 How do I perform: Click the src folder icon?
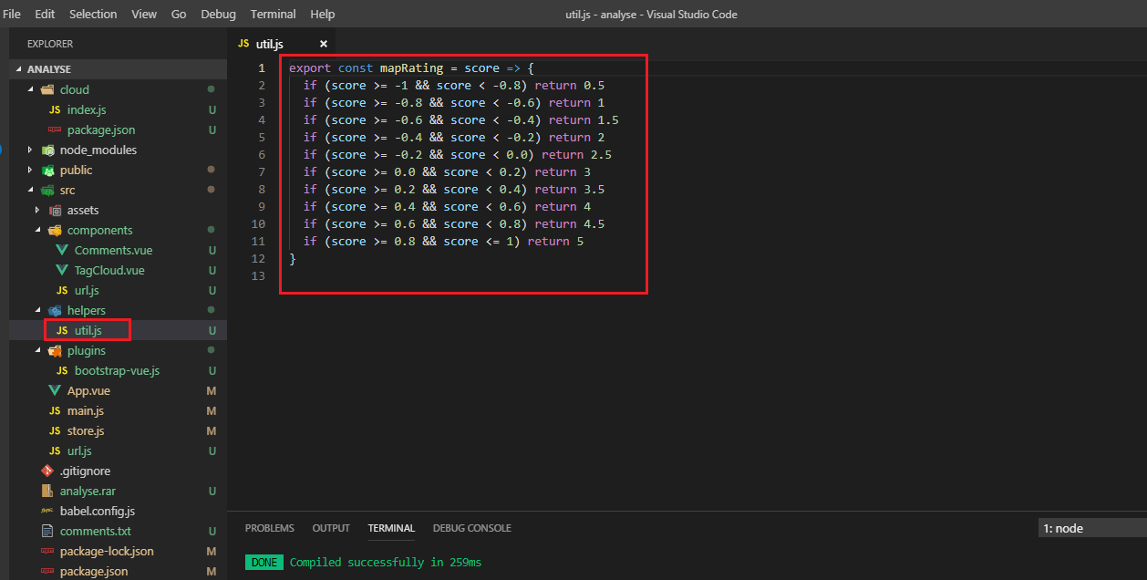click(47, 190)
